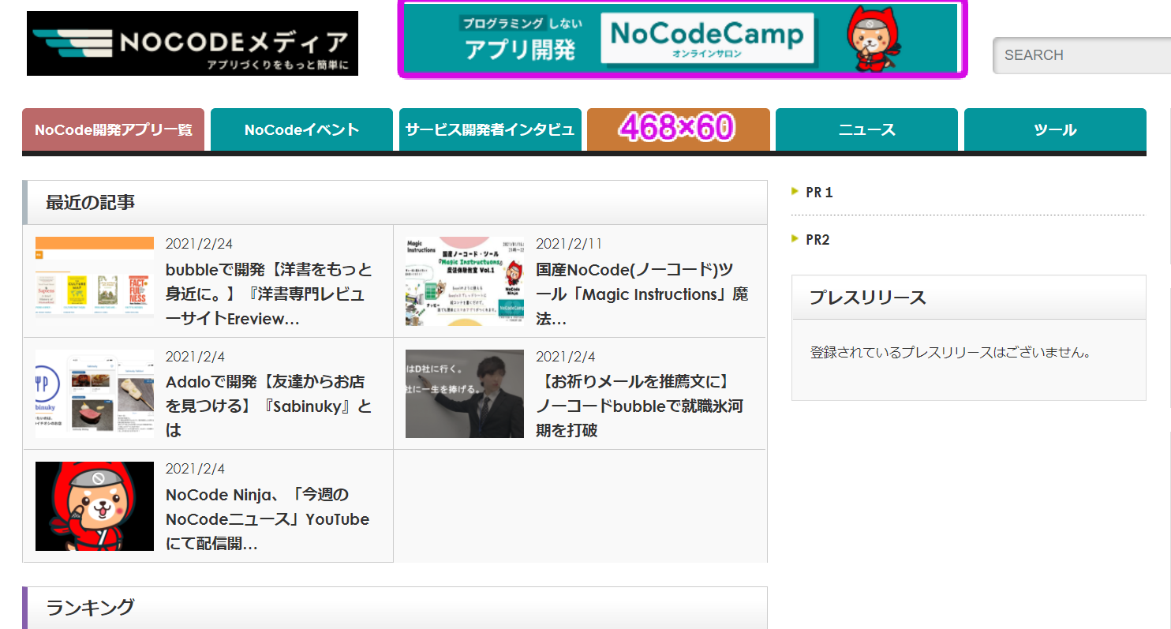The image size is (1171, 629).
Task: Click the arrow icon beside PR2
Action: [x=795, y=238]
